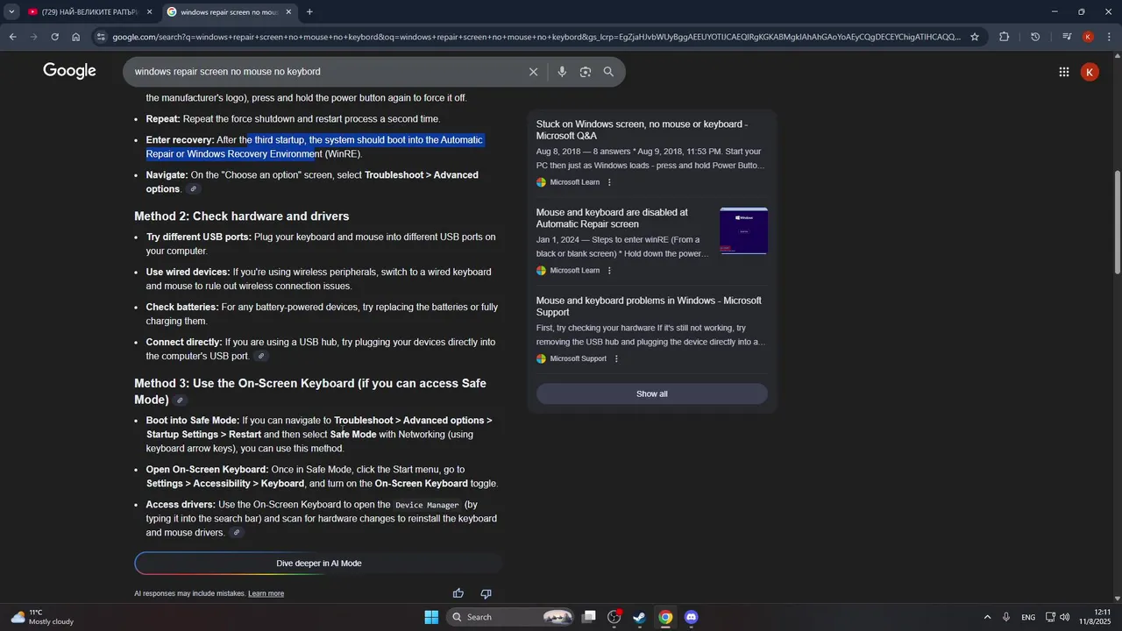Go to Google logo homepage

tap(69, 71)
